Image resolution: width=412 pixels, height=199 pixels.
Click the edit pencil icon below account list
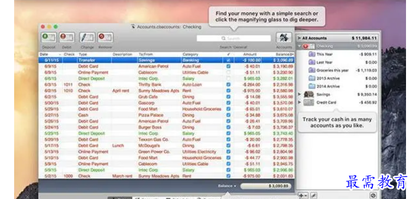click(x=313, y=196)
